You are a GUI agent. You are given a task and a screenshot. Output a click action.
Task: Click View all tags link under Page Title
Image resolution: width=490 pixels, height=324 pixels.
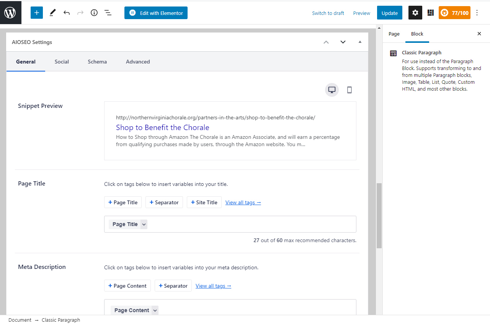pyautogui.click(x=243, y=202)
